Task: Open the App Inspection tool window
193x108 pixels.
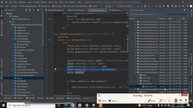Action: click(x=74, y=98)
